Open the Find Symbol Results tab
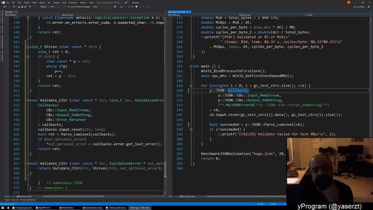The height and width of the screenshot is (210, 373). (x=28, y=200)
